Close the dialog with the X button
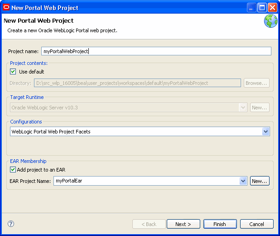This screenshot has width=280, height=236. pyautogui.click(x=272, y=8)
